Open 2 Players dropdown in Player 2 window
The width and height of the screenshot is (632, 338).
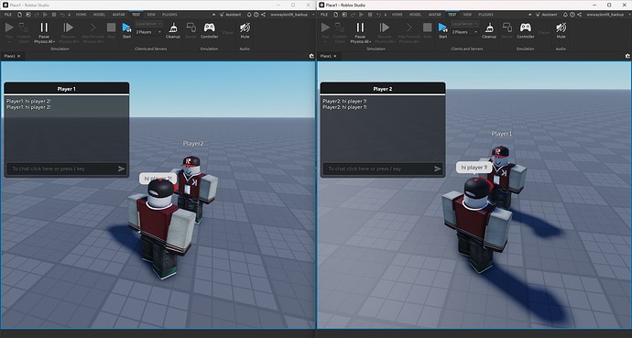pyautogui.click(x=464, y=32)
